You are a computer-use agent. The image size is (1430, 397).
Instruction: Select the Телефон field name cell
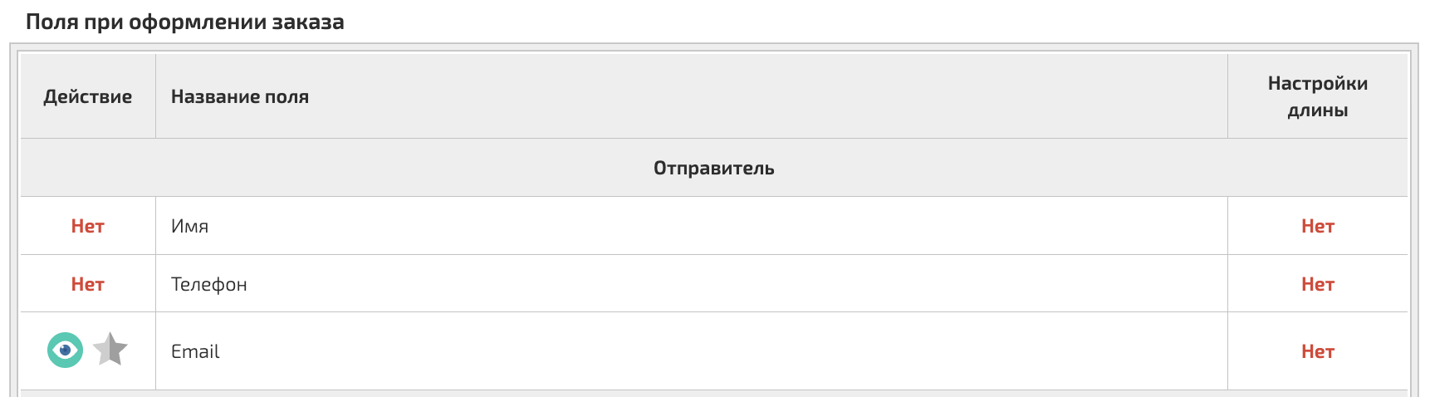point(209,284)
